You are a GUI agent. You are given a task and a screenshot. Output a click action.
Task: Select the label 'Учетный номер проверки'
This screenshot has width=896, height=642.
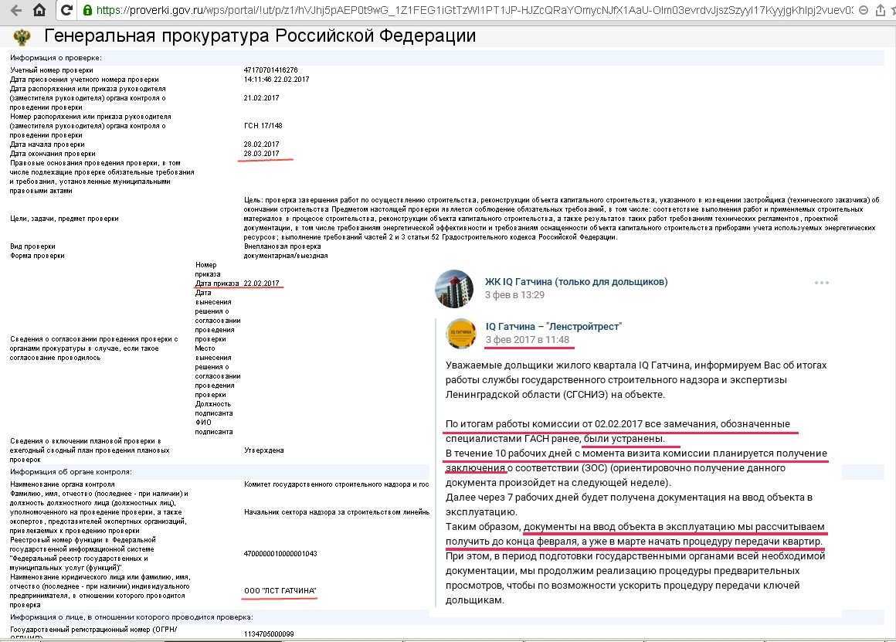52,70
